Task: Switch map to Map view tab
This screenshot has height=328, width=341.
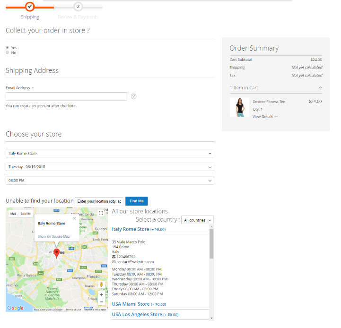Action: coord(13,214)
